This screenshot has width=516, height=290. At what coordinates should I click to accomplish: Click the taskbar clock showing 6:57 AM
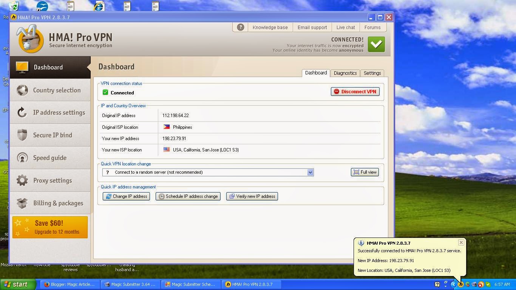tap(502, 284)
